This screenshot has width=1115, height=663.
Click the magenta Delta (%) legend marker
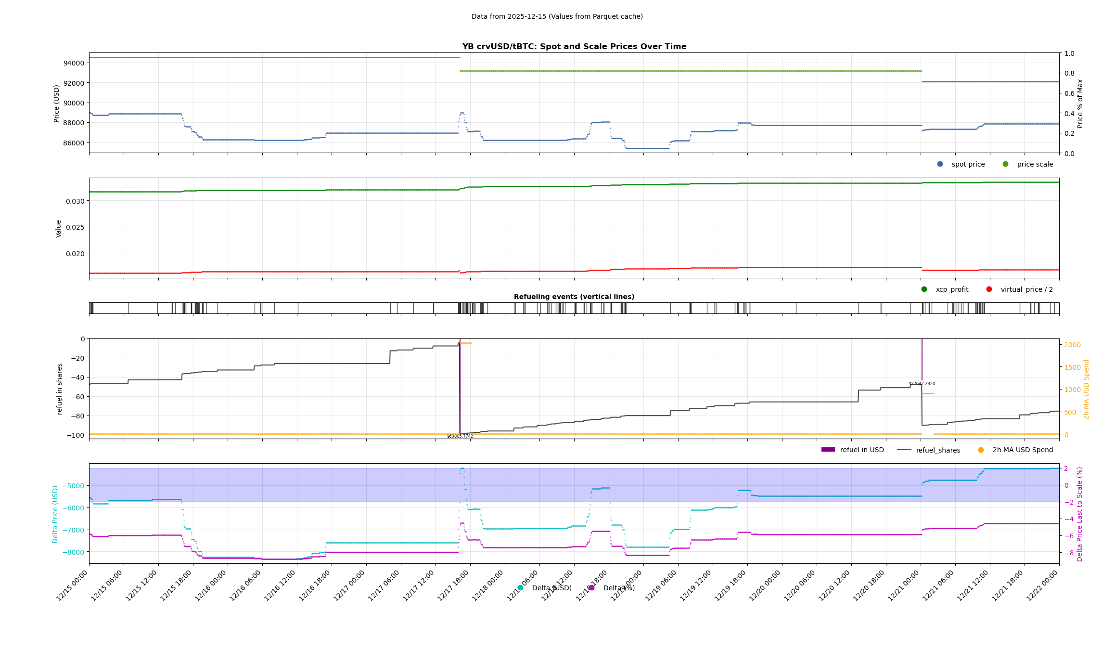pyautogui.click(x=591, y=588)
